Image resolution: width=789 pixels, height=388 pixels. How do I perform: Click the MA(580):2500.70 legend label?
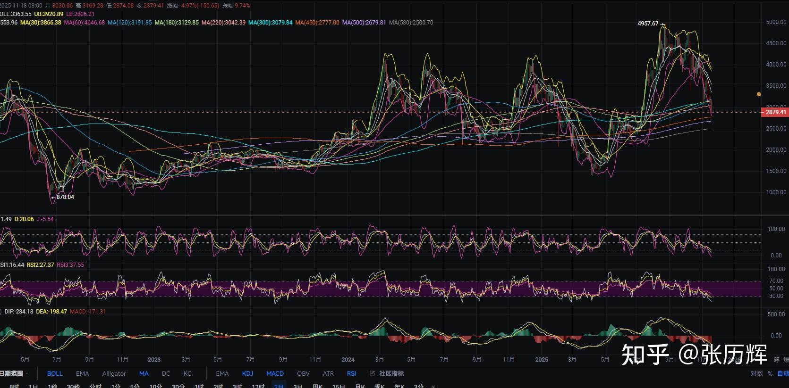(x=411, y=23)
